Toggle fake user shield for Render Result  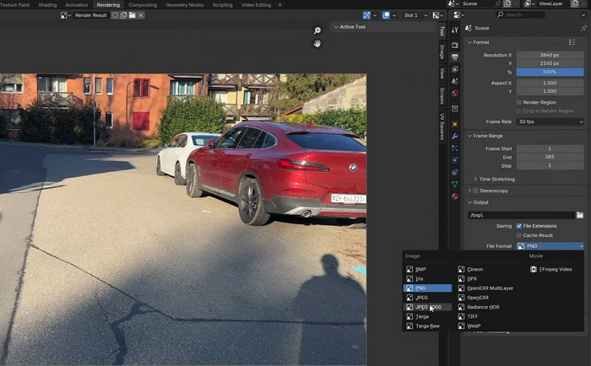click(116, 15)
